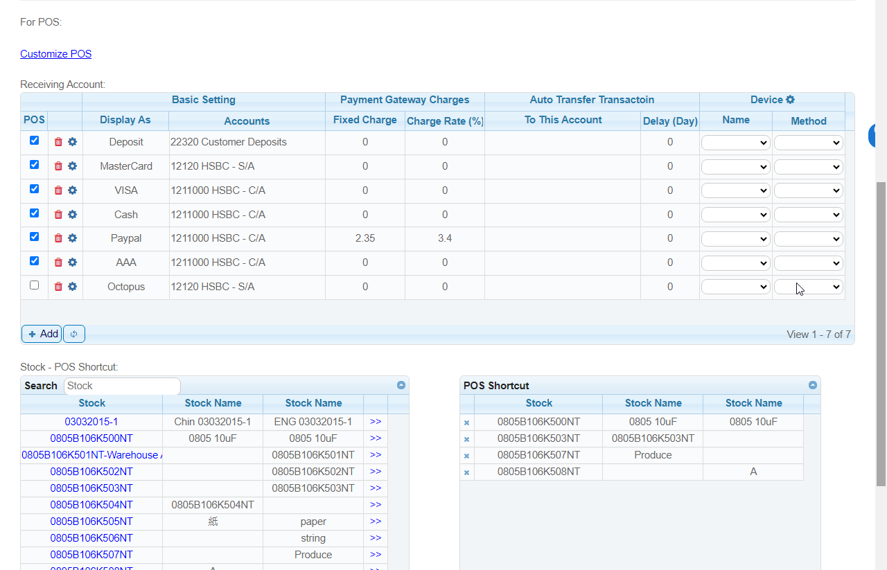Uncheck POS checkbox for Deposit
The height and width of the screenshot is (570, 887).
tap(35, 141)
